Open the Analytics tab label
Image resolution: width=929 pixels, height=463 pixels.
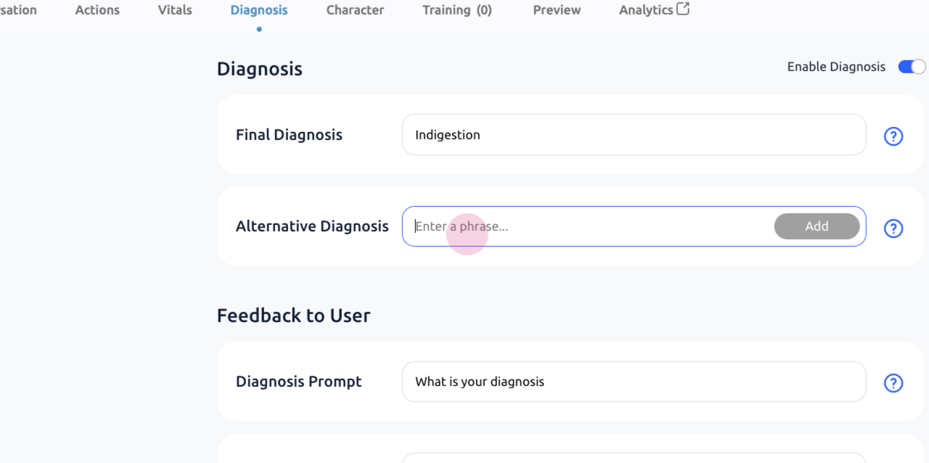[x=645, y=10]
